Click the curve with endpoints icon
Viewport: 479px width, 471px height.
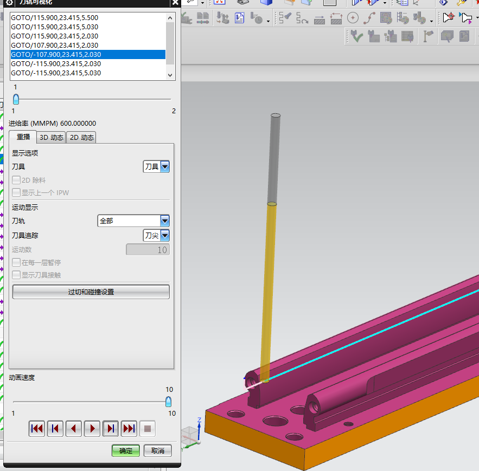coord(369,18)
